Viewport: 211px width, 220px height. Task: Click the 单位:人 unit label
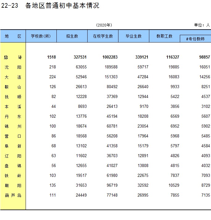(x=202, y=25)
